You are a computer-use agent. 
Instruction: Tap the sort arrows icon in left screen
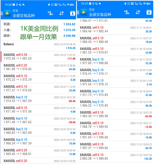pyautogui.click(x=62, y=13)
